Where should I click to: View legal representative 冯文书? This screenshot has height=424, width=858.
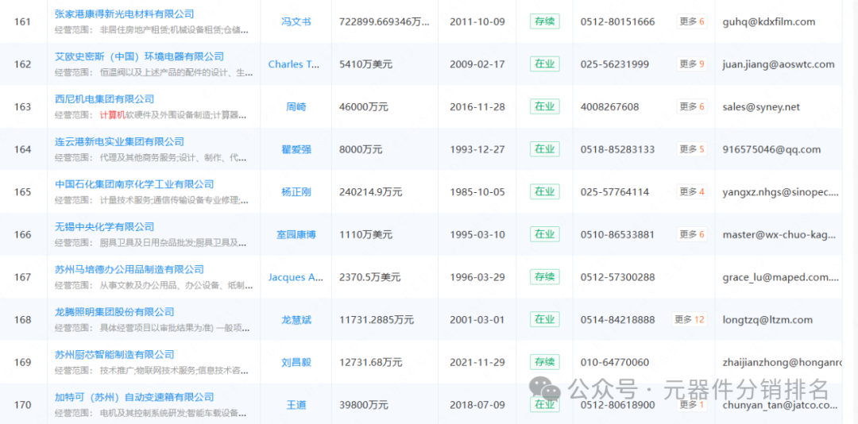296,22
